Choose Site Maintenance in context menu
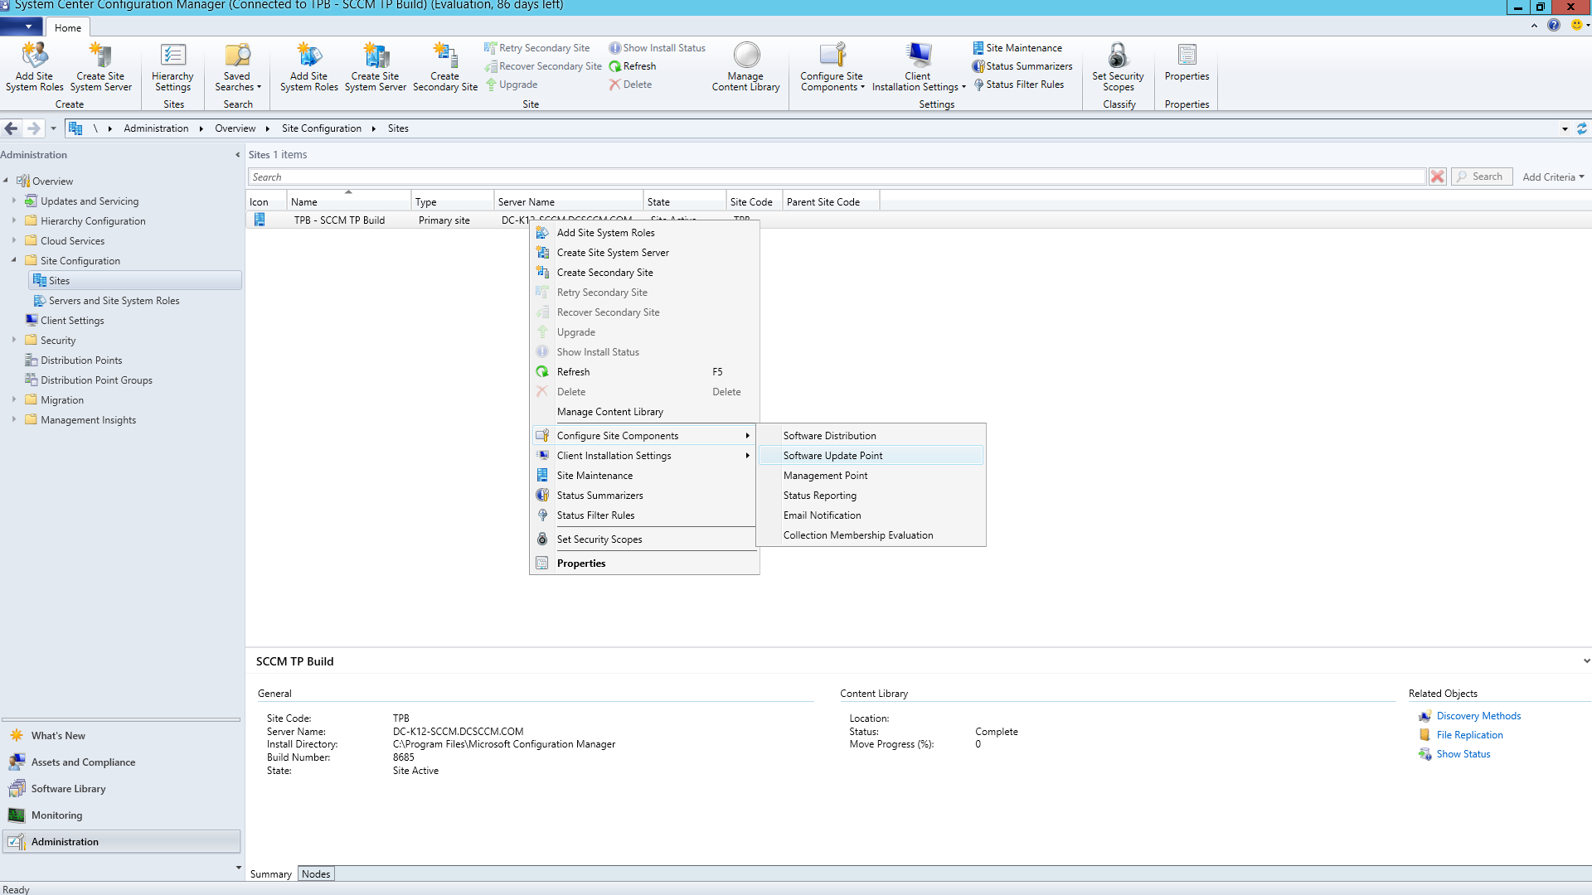 point(595,476)
